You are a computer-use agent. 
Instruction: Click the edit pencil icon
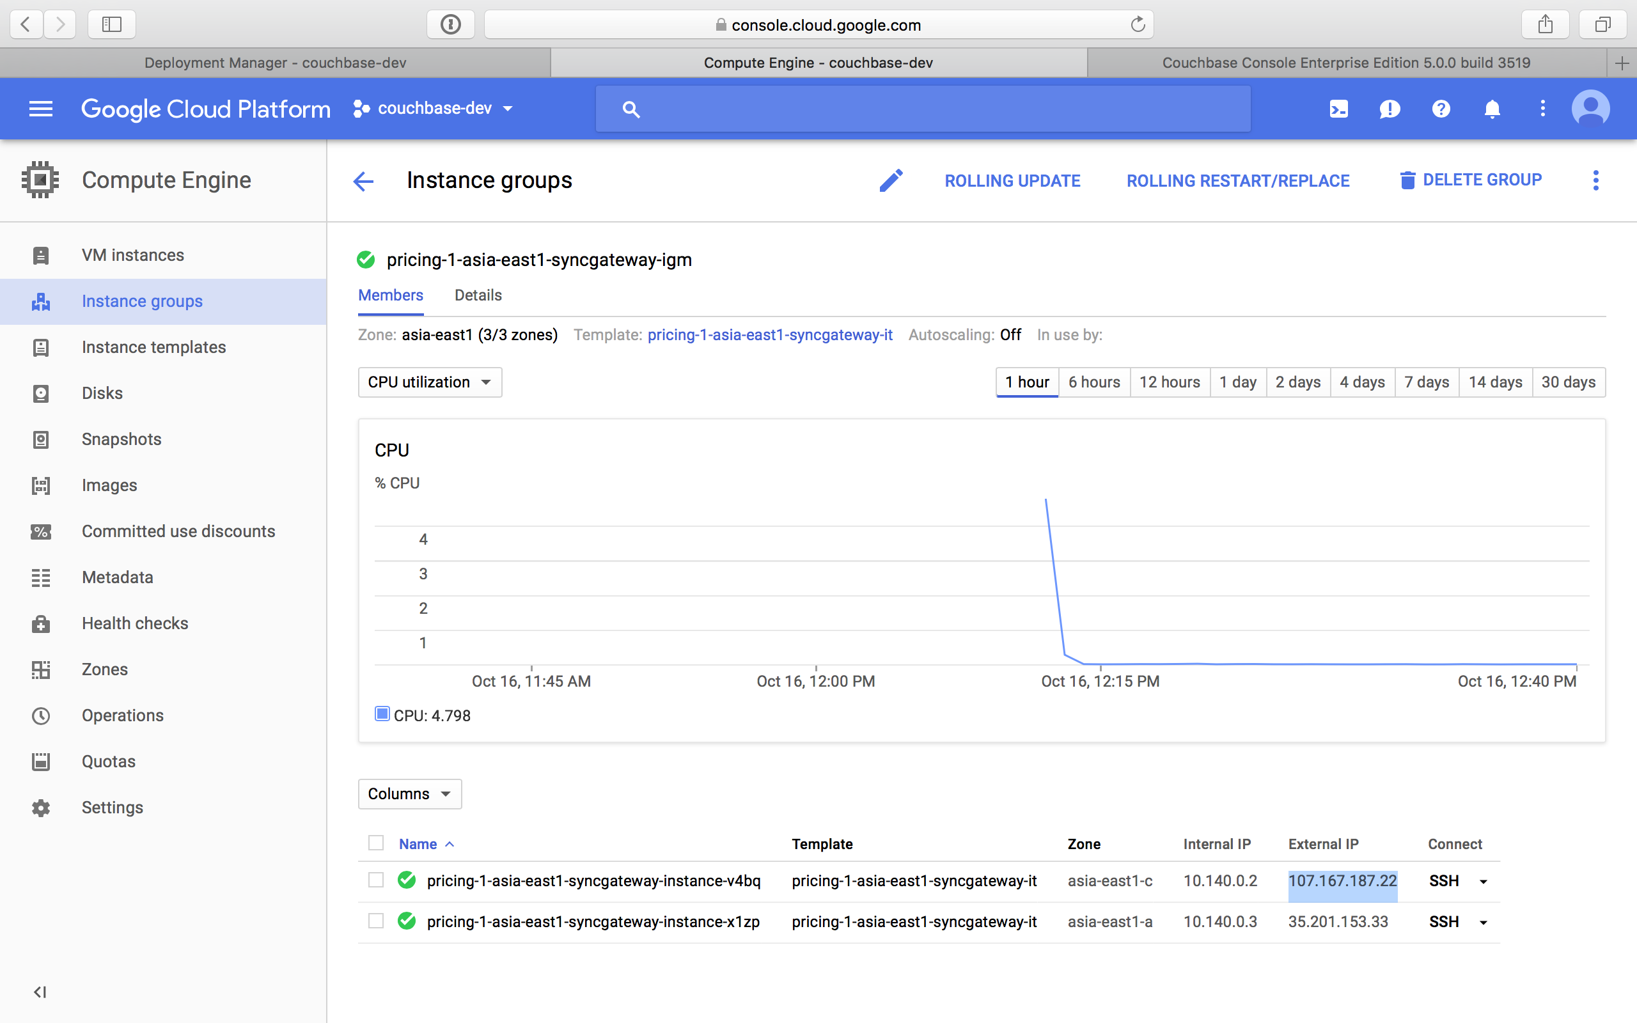[893, 179]
